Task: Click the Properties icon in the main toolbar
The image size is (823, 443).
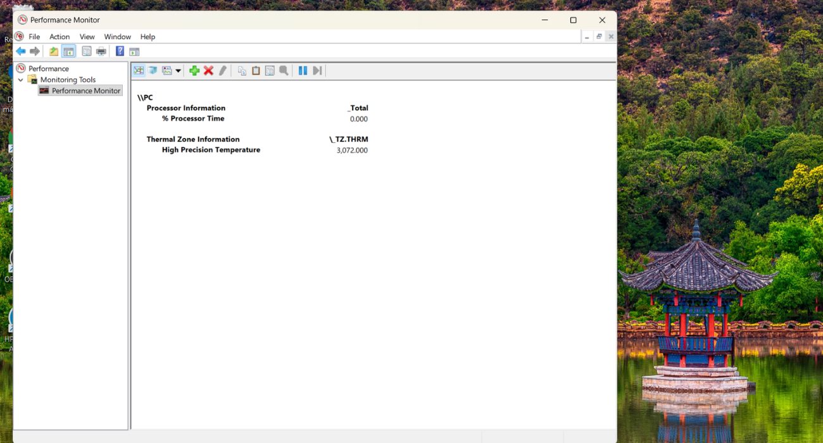Action: [87, 51]
